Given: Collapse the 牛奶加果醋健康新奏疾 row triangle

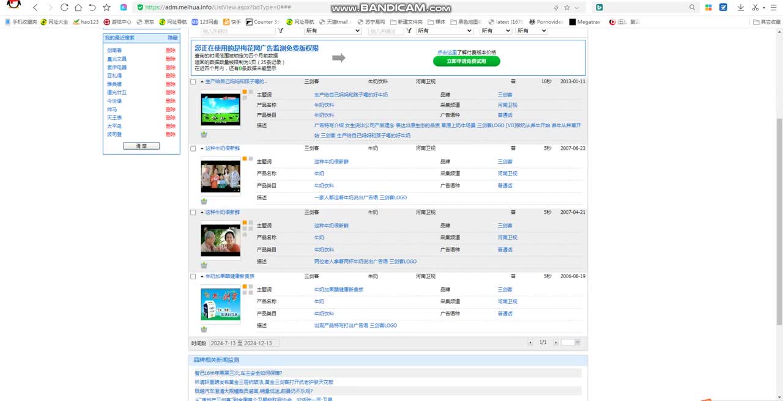Looking at the screenshot, I should 202,276.
